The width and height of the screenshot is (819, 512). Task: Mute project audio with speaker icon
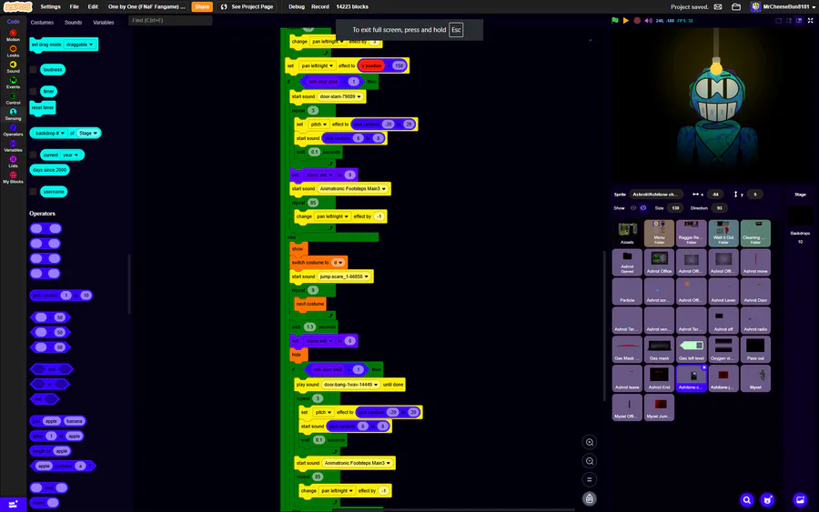point(648,20)
